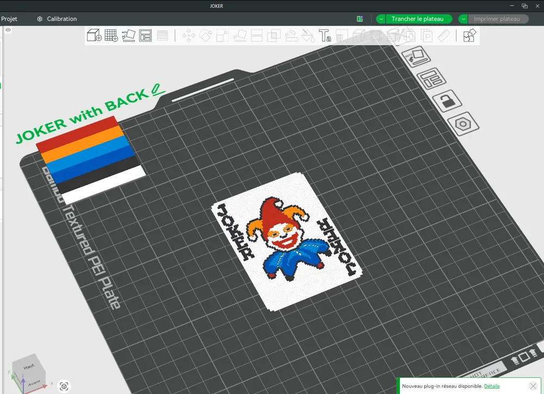Arrange all objects on the plate
The image size is (544, 394).
(146, 35)
